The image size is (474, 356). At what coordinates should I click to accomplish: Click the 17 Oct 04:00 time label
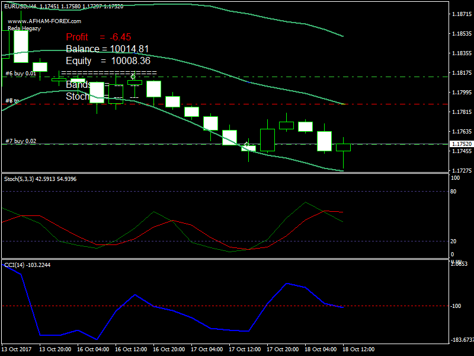[x=207, y=349]
